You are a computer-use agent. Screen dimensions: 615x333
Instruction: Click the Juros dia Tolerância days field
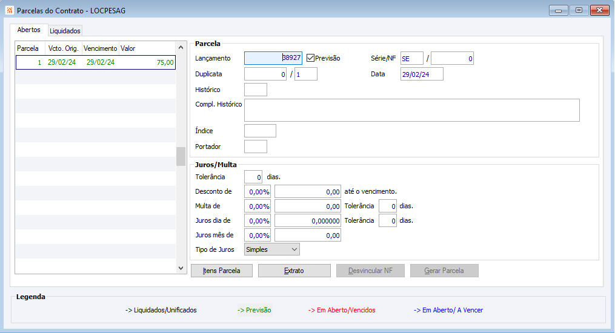coord(388,220)
